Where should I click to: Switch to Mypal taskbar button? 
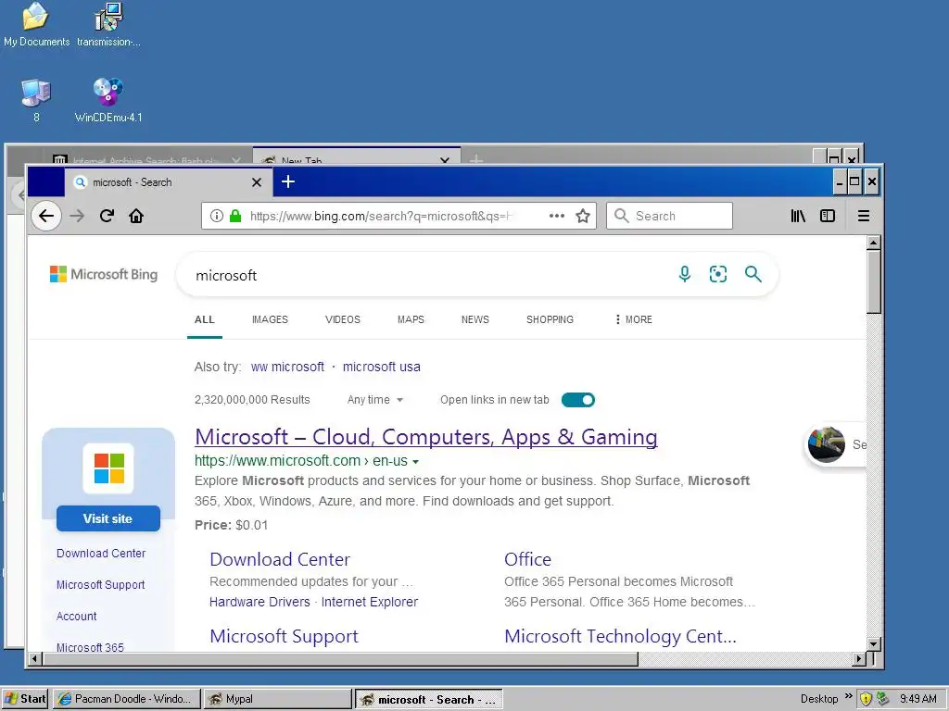[277, 699]
